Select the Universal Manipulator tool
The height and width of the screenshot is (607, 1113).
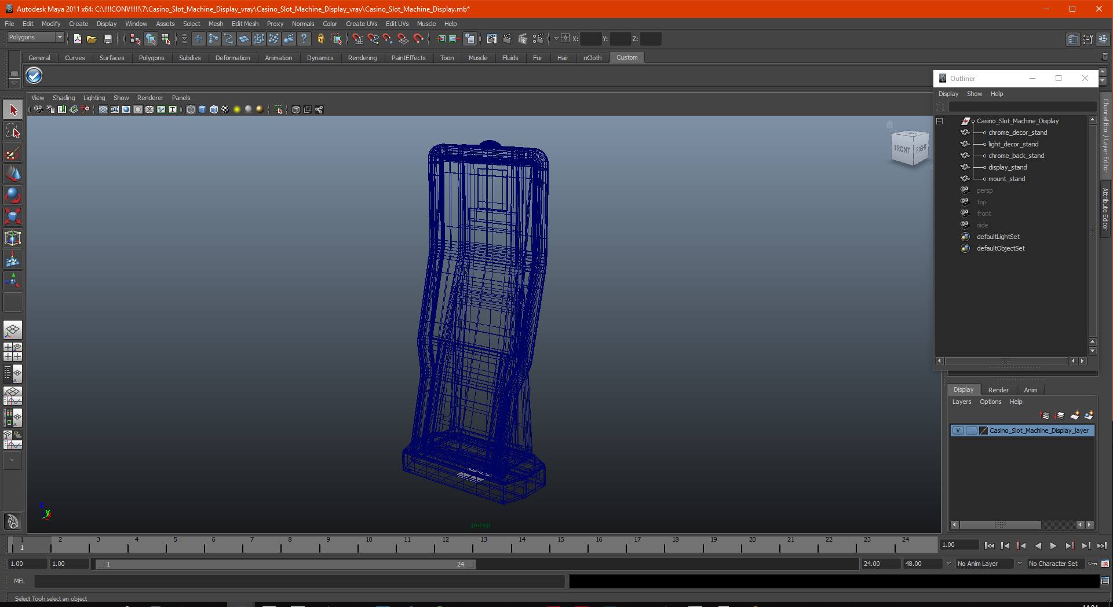13,238
